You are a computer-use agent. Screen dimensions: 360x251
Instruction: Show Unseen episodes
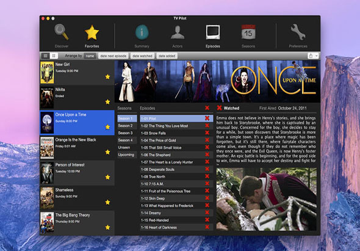tap(127, 147)
